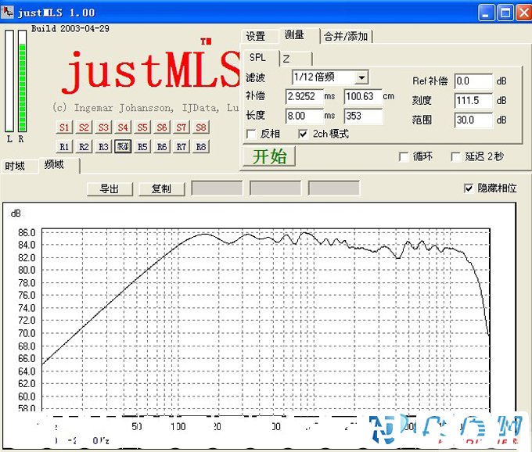Screen dimensions: 532x452
Task: Recall the R6 memory slot
Action: pos(162,147)
